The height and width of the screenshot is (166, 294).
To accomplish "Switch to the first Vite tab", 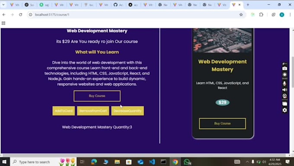I will 15,5.
